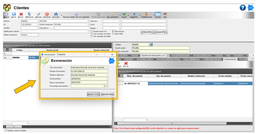Click Cancelar (Esc) button

(x=108, y=94)
